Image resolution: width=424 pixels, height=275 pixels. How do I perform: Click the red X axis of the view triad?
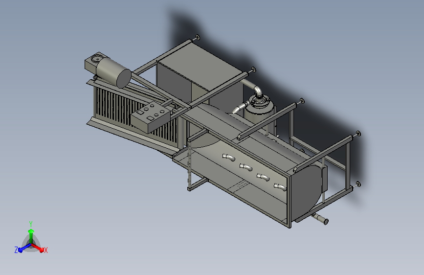pos(39,248)
